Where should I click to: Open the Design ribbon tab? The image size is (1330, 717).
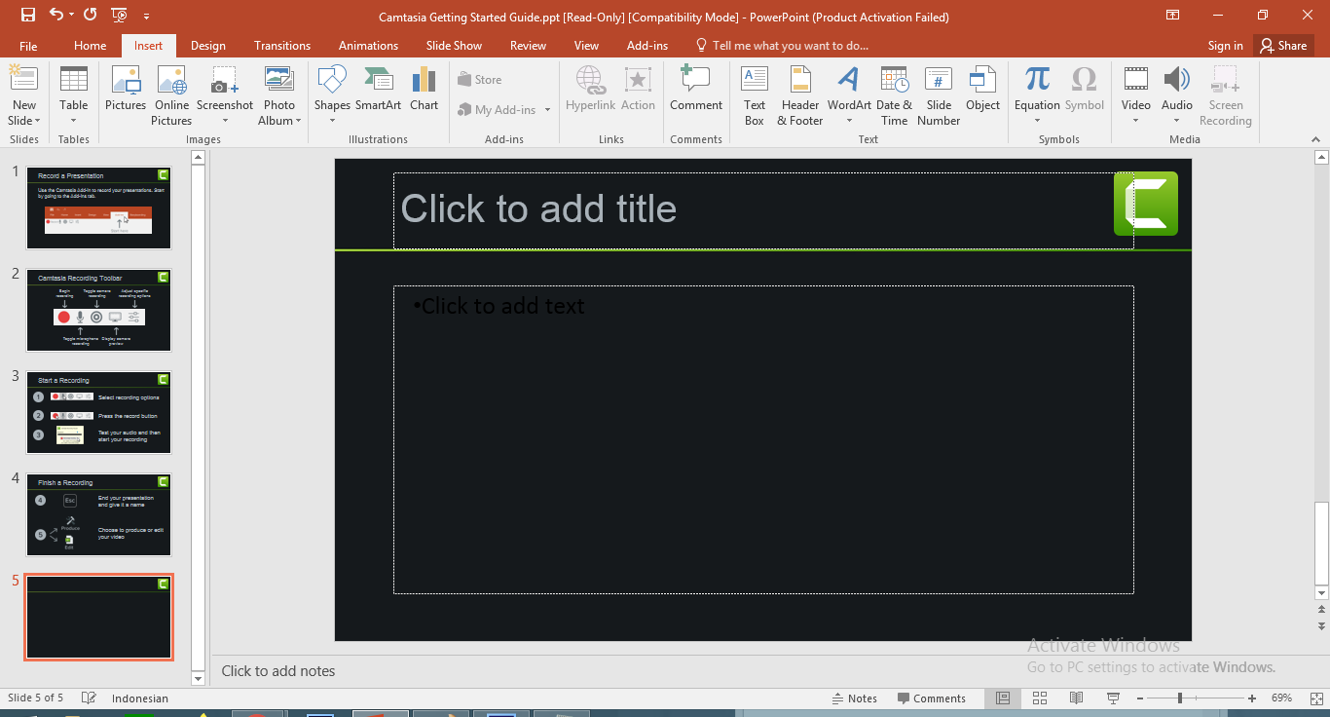pos(207,46)
